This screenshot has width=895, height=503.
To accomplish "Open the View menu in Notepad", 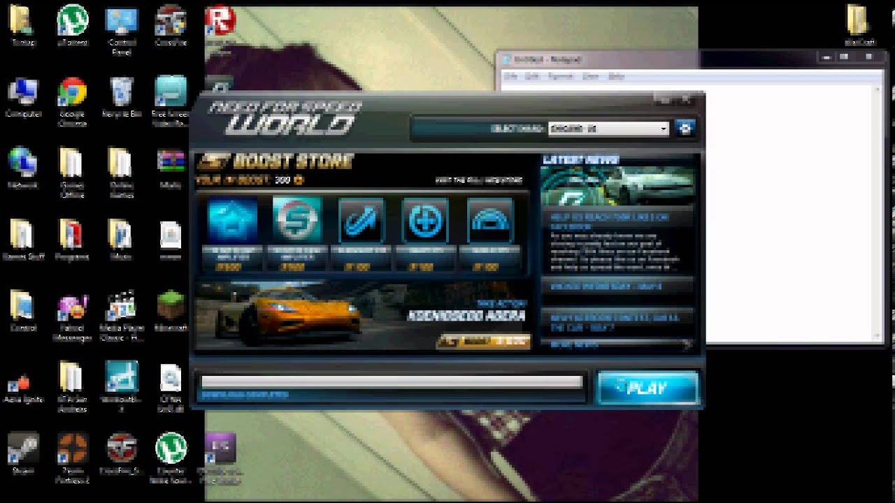I will (590, 76).
